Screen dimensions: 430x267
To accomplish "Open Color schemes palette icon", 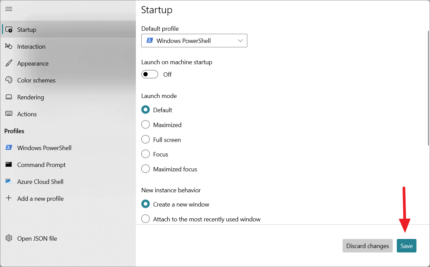I will point(9,80).
